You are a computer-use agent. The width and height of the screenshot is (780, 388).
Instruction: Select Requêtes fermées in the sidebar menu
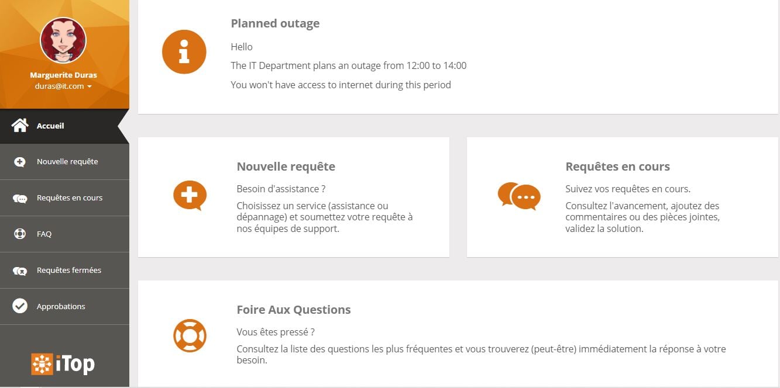point(69,271)
